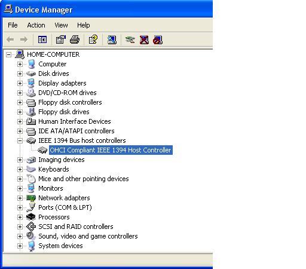
Task: Expand Sound, video and game controllers
Action: tap(20, 236)
